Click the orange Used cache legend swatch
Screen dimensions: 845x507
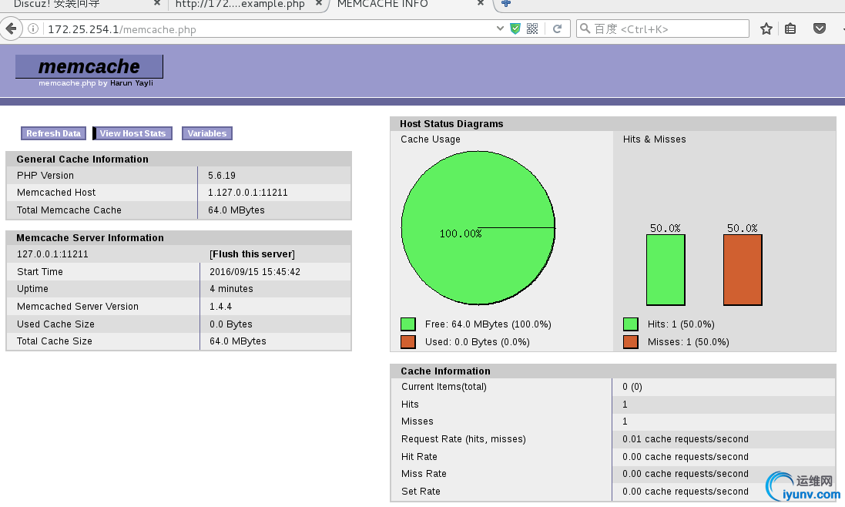click(408, 341)
